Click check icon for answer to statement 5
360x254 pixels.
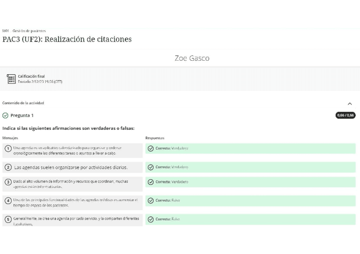pyautogui.click(x=151, y=219)
